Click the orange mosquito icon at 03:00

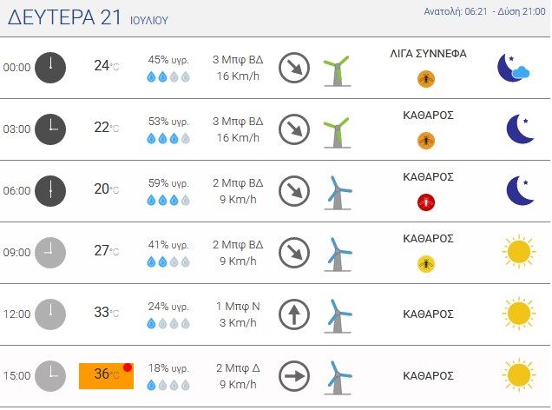[x=426, y=141]
